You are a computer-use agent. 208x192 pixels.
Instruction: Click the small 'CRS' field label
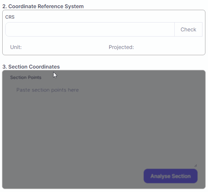pos(10,17)
